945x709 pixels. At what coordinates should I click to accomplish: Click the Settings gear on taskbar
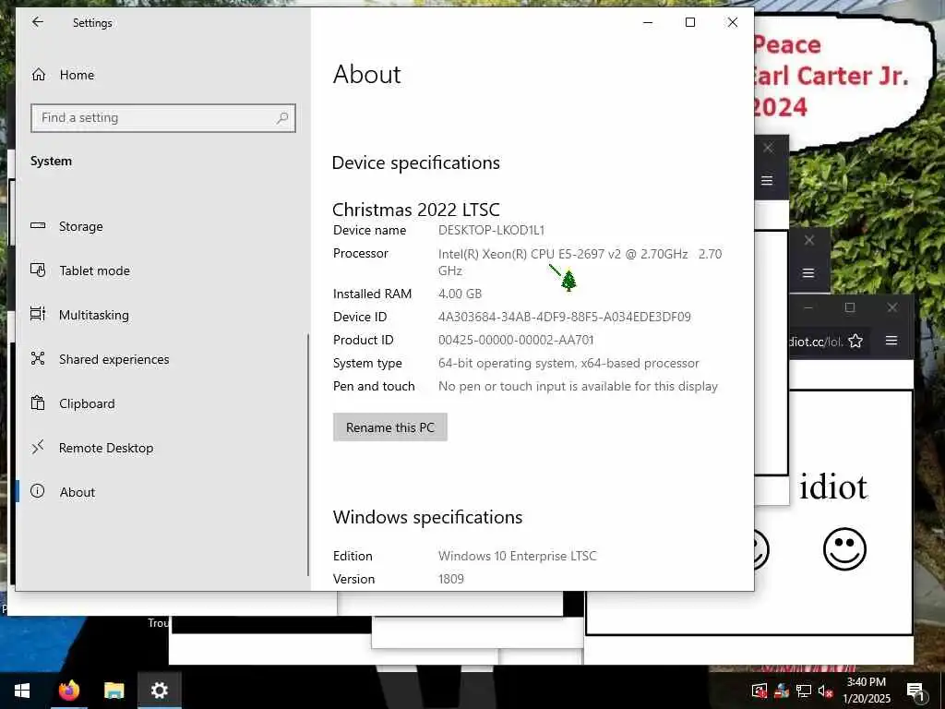pos(159,691)
